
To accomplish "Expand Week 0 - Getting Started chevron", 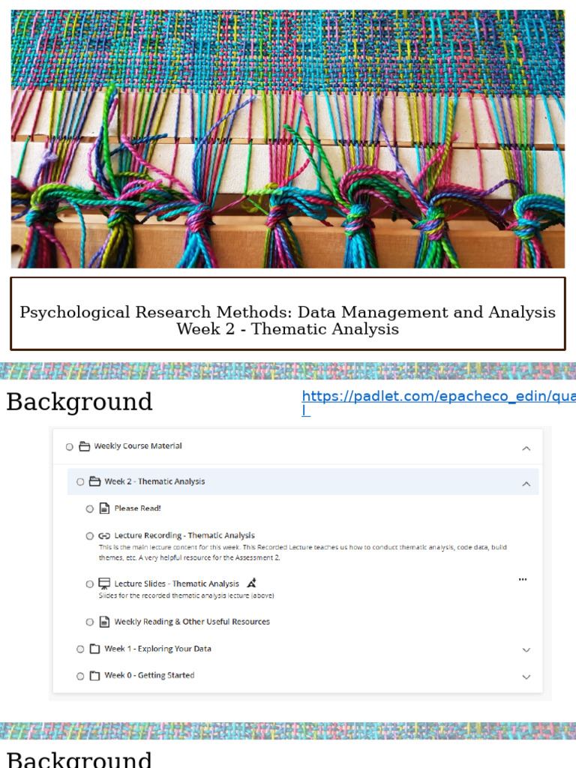I will point(526,677).
